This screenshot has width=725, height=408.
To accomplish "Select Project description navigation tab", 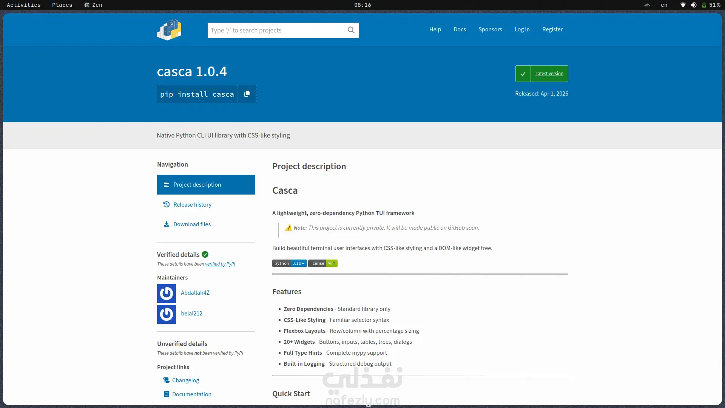I will [206, 185].
